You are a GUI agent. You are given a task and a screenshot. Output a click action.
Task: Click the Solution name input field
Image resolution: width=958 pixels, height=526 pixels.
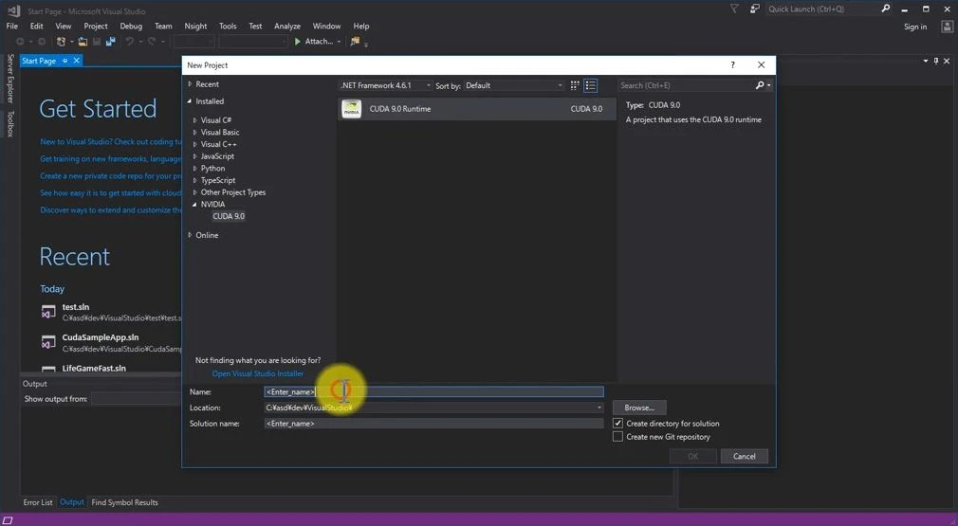[x=433, y=423]
